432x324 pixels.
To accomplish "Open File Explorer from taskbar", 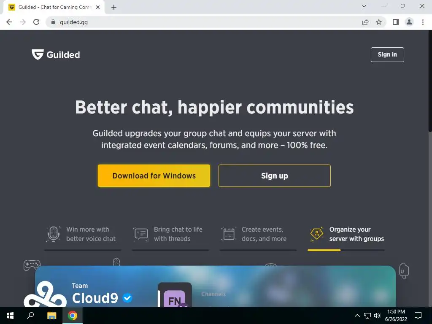I will coord(51,316).
